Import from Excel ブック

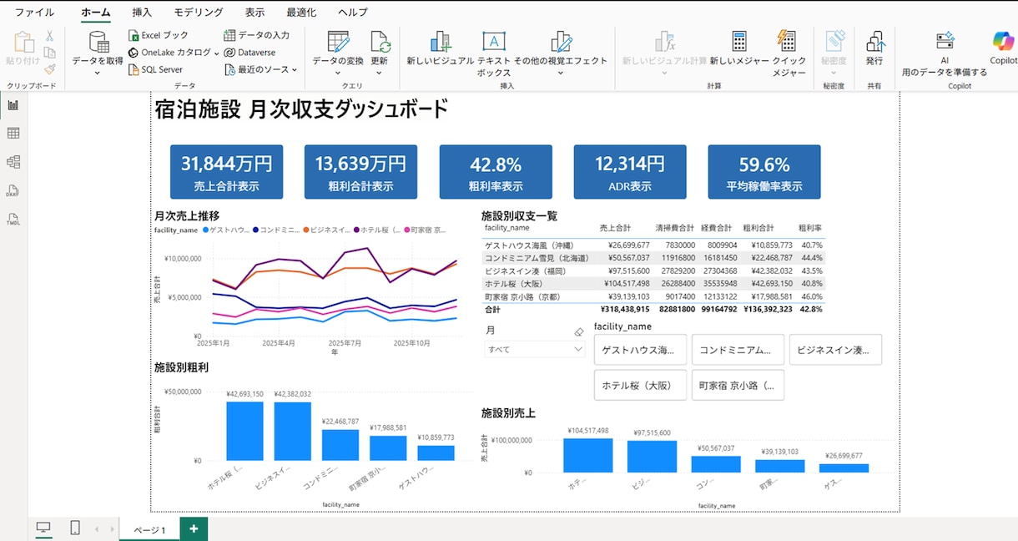[x=159, y=35]
